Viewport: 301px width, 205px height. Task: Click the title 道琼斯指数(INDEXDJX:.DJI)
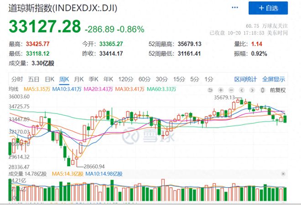tap(63, 8)
